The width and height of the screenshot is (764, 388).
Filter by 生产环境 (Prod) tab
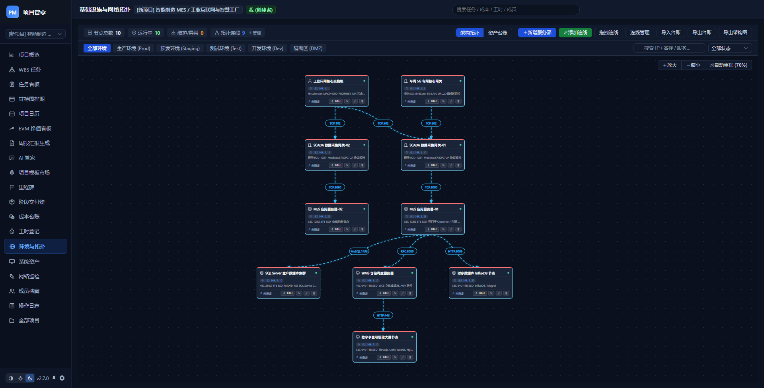click(x=133, y=48)
